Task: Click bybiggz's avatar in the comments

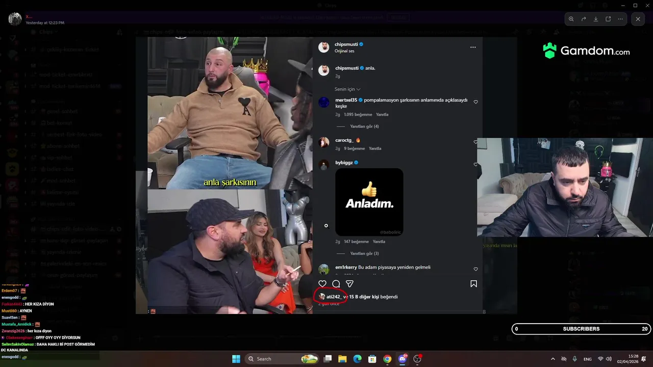Action: tap(324, 165)
